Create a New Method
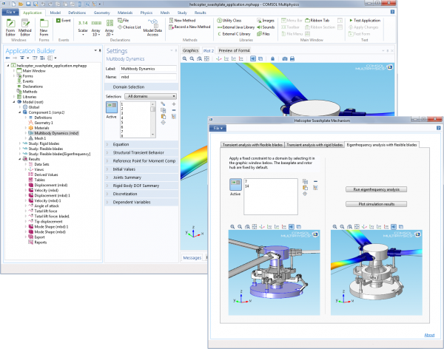 [x=182, y=21]
